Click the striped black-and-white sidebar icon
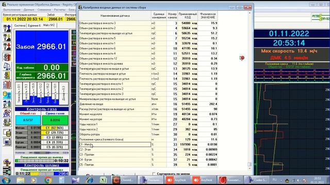 (7, 171)
